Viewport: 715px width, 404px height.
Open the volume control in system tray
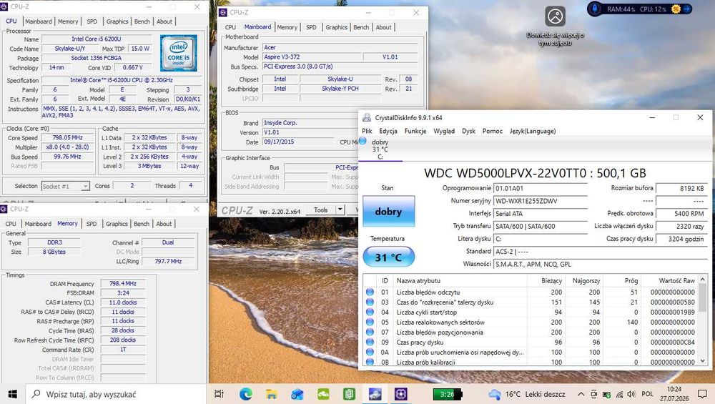631,394
